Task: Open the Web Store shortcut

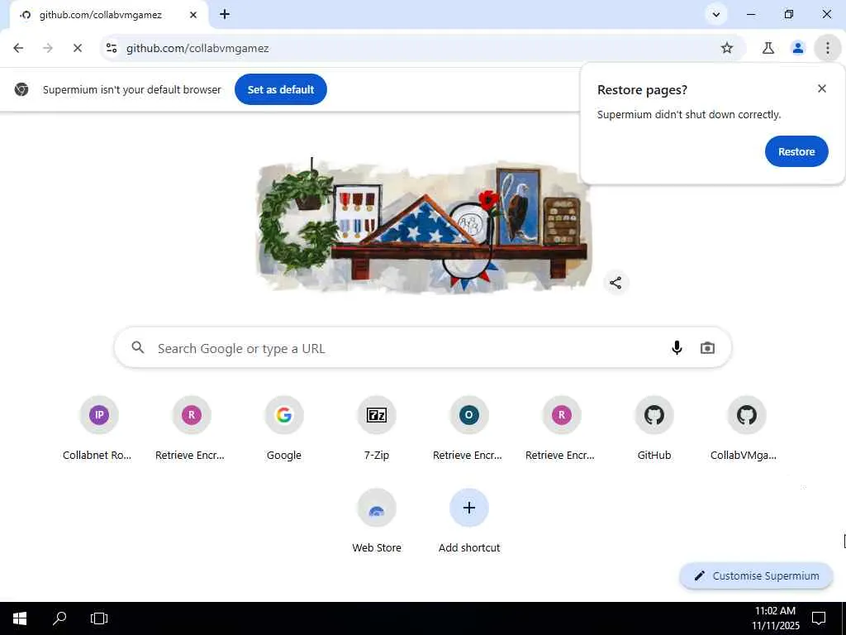Action: (x=377, y=522)
